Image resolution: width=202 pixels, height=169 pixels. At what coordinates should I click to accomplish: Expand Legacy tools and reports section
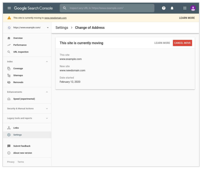[47, 118]
